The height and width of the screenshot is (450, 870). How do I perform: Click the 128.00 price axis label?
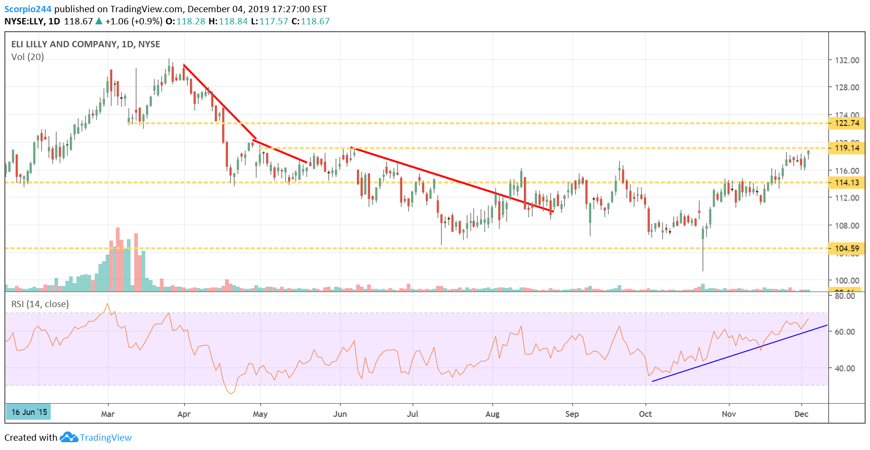[x=847, y=88]
